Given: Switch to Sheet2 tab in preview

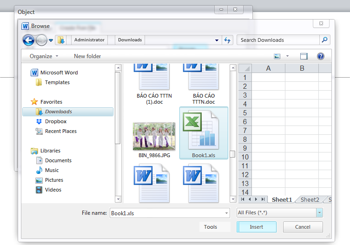Looking at the screenshot, I should point(310,199).
